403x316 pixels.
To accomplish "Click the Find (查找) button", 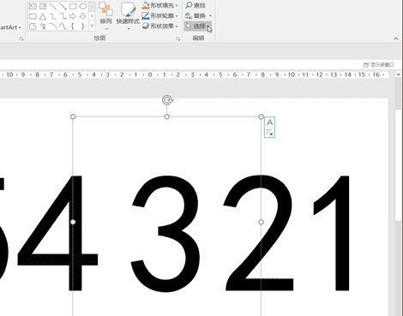I will pyautogui.click(x=195, y=5).
